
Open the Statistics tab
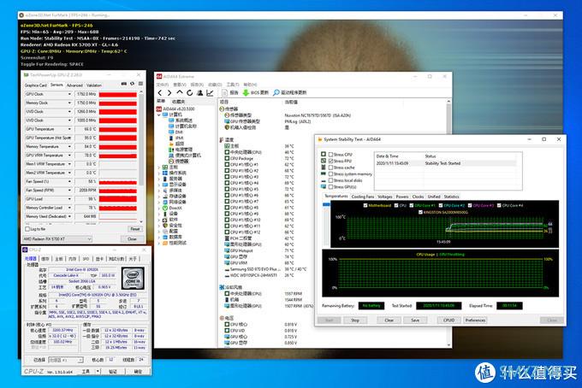coord(451,197)
